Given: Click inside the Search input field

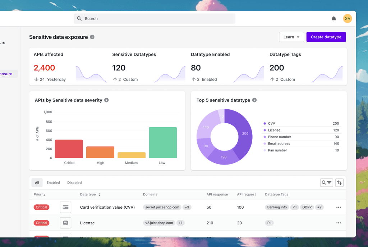Looking at the screenshot, I should (154, 18).
